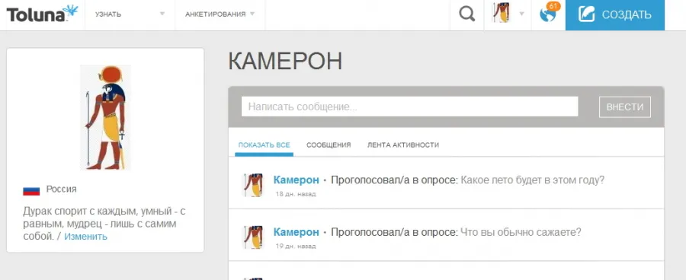The width and height of the screenshot is (686, 280).
Task: Open the globe notifications icon
Action: click(x=548, y=15)
